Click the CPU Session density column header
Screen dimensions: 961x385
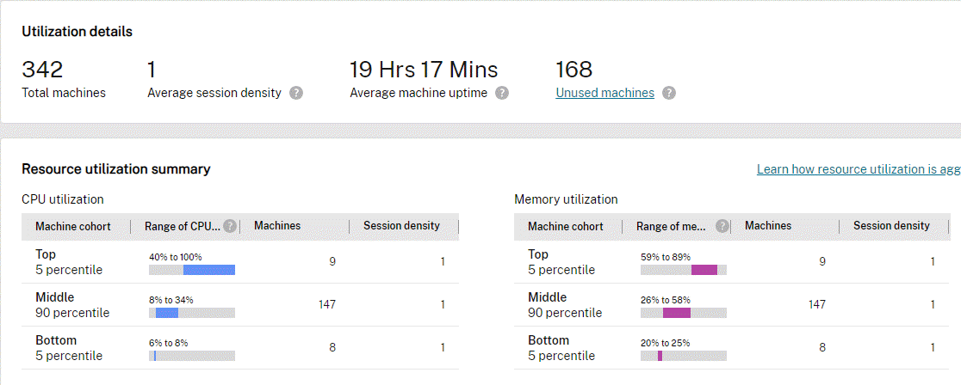click(401, 226)
